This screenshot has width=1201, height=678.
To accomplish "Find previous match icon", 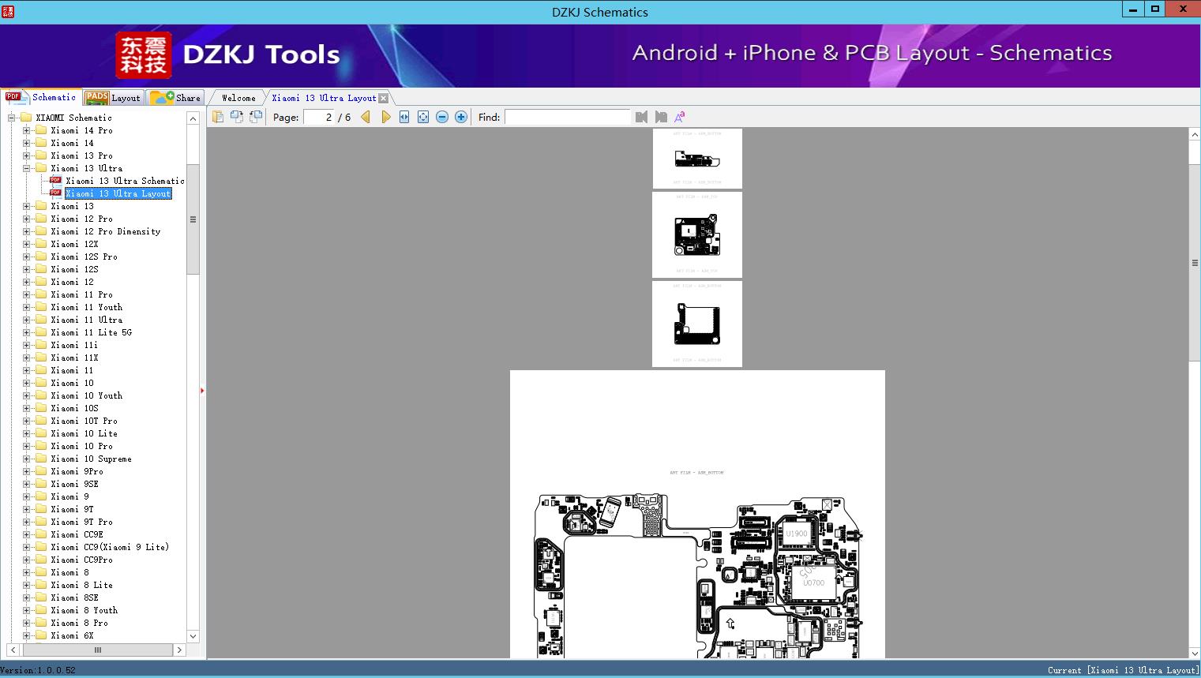I will tap(641, 117).
